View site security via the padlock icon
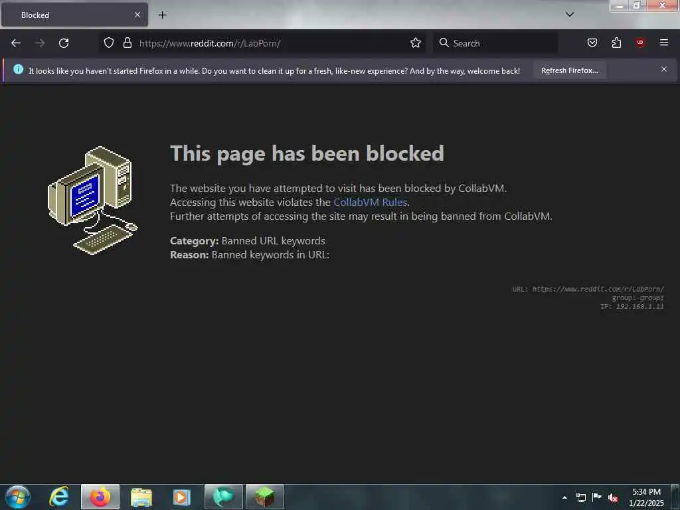680x510 pixels. 127,42
